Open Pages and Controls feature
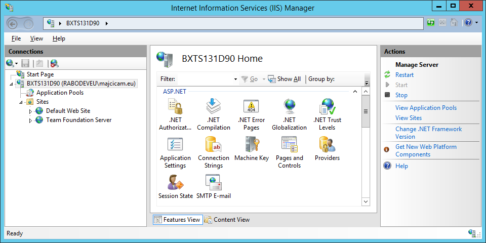 (x=289, y=152)
